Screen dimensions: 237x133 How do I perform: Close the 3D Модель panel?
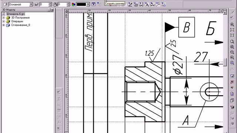[52, 10]
